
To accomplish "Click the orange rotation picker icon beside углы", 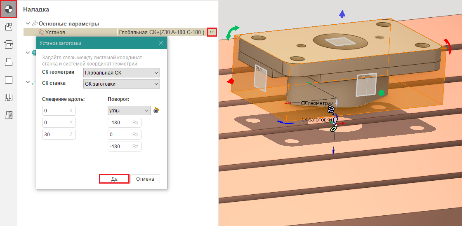I will [x=156, y=110].
